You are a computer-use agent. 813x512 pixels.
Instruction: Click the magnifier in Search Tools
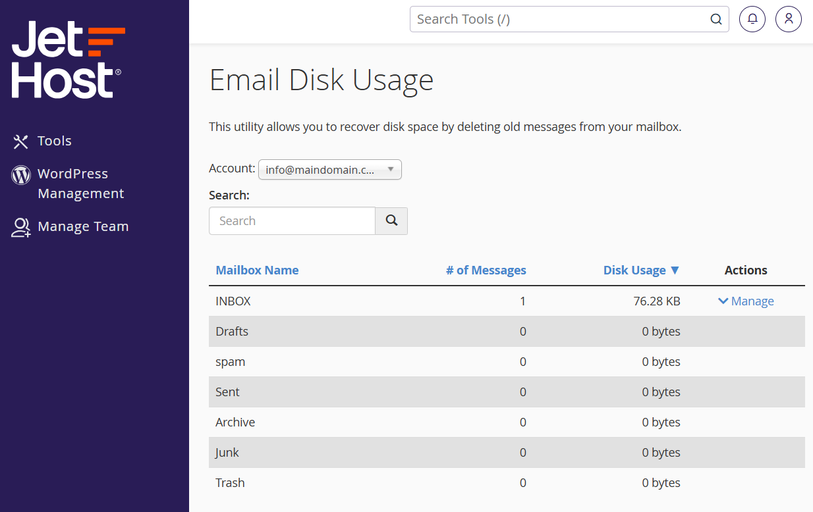tap(716, 19)
